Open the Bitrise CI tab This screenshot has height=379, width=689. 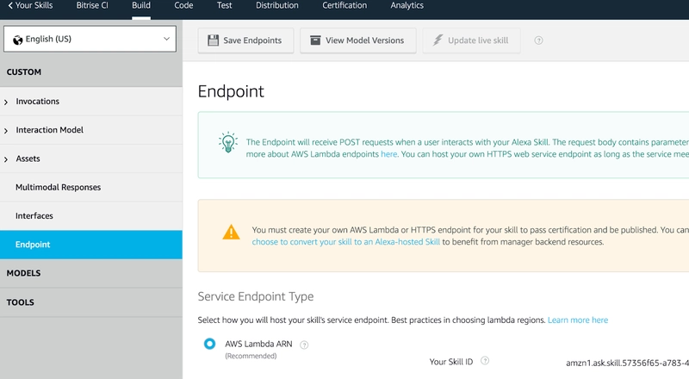[92, 5]
